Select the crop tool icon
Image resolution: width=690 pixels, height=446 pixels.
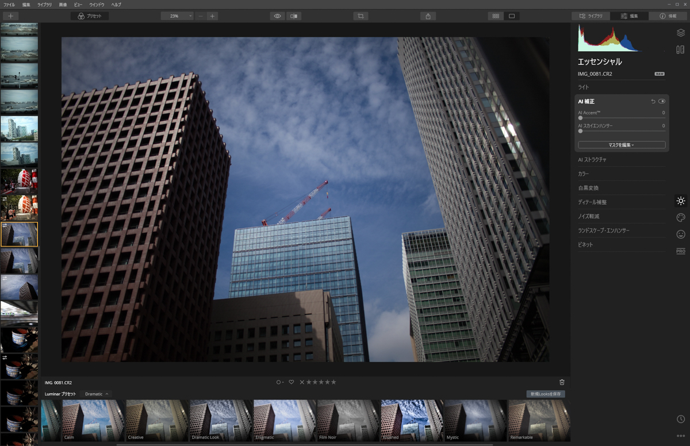[361, 16]
